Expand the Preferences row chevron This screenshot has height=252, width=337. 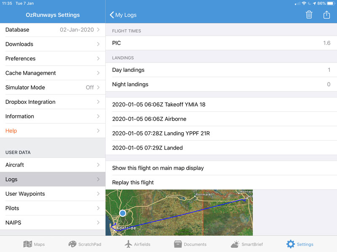click(x=98, y=58)
